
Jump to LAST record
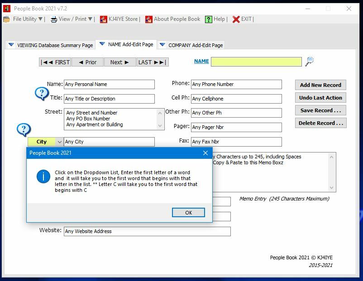[x=153, y=62]
